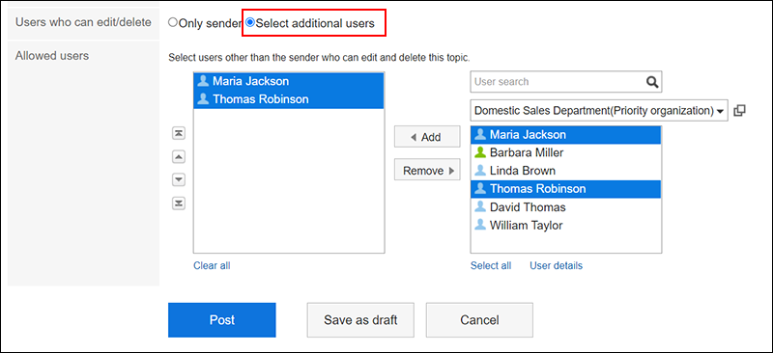Select Linda Brown in candidate list
Viewport: 773px width, 353px height.
click(566, 171)
